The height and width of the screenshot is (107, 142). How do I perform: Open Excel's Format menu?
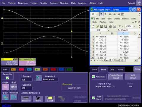125,19
